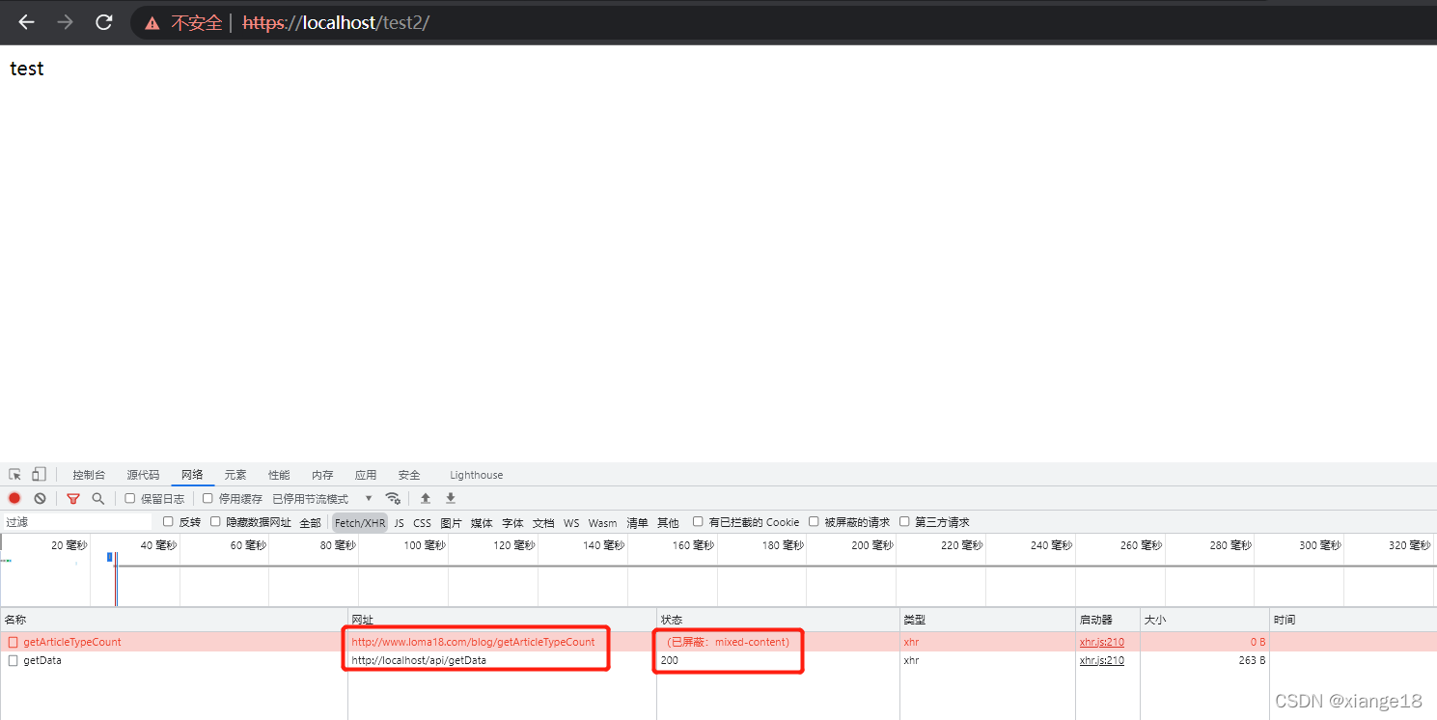
Task: Stop recording network log with red button
Action: [14, 499]
